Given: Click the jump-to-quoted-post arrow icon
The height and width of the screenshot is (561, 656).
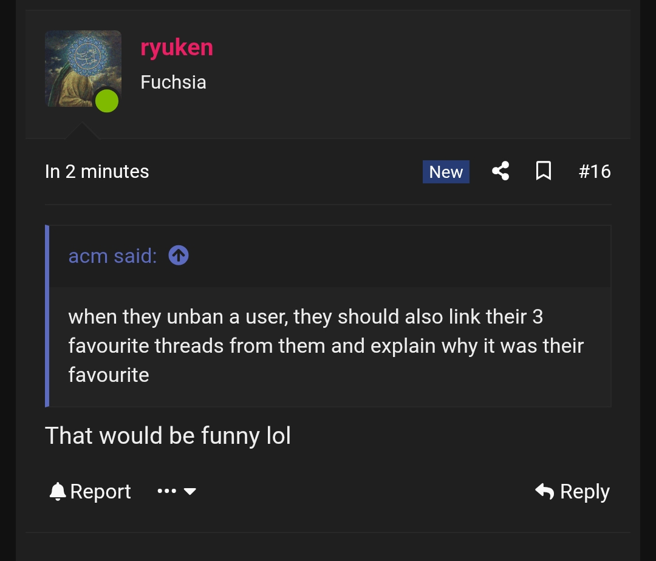Looking at the screenshot, I should (x=178, y=256).
